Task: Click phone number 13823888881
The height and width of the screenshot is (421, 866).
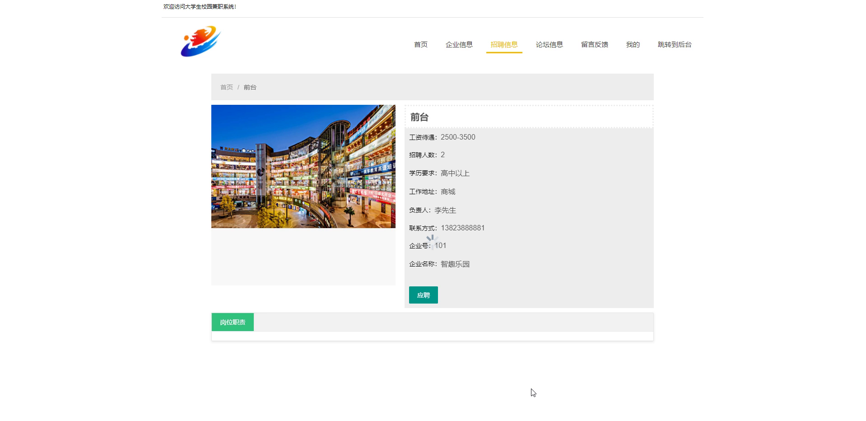Action: coord(463,228)
